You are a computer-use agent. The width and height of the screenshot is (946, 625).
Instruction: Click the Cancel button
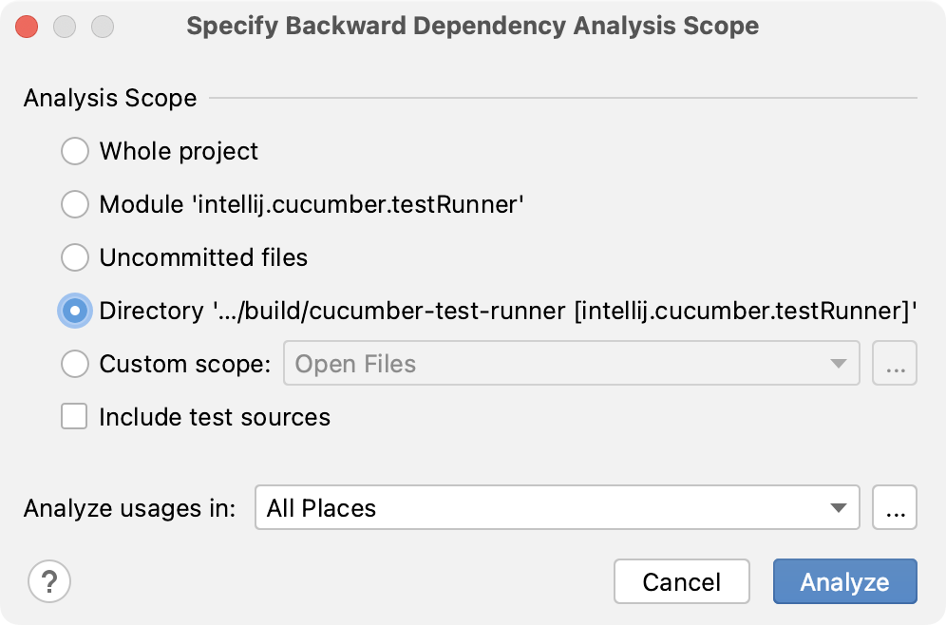[x=682, y=581]
